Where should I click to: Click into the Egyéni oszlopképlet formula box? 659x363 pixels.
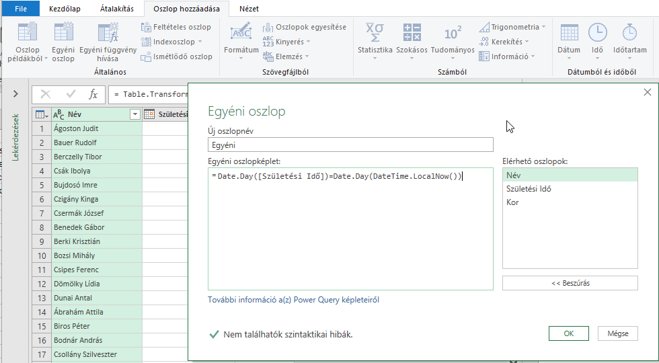(350, 229)
